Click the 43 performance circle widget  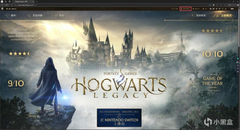[238, 62]
